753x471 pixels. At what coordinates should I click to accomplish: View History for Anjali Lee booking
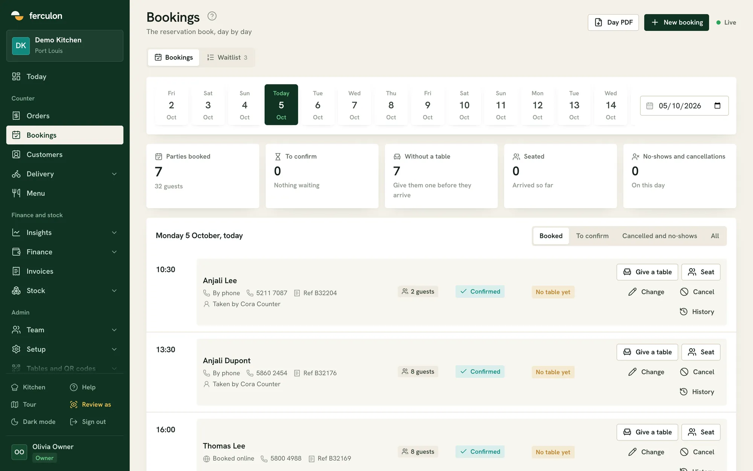[697, 312]
